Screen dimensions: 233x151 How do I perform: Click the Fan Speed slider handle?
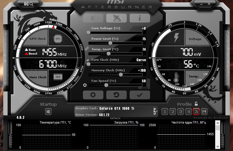[x=106, y=85]
